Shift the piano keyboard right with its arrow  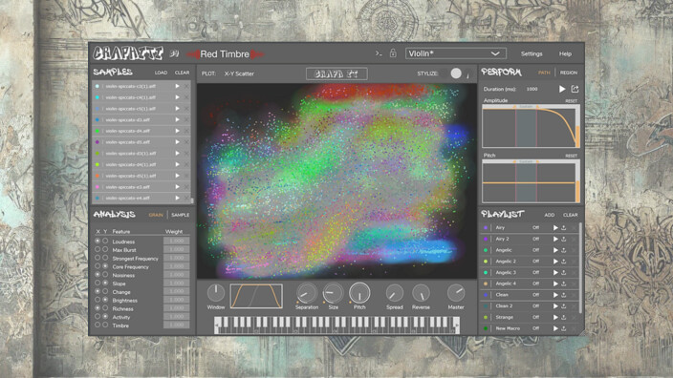click(x=457, y=325)
